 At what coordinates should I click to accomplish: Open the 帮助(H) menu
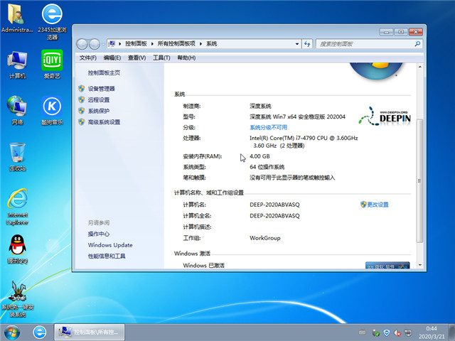tap(186, 58)
